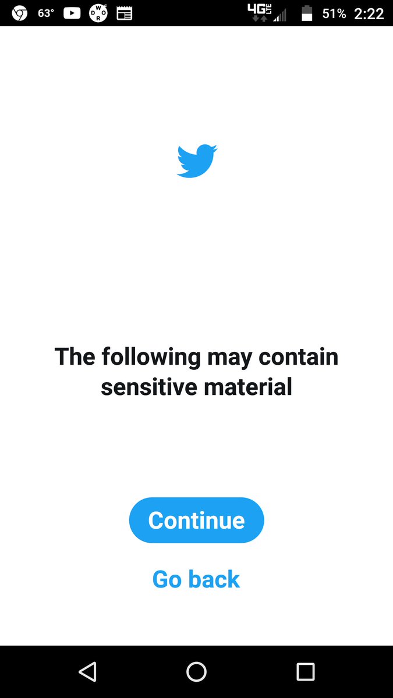Tap the "The following may contain" heading line

point(196,356)
